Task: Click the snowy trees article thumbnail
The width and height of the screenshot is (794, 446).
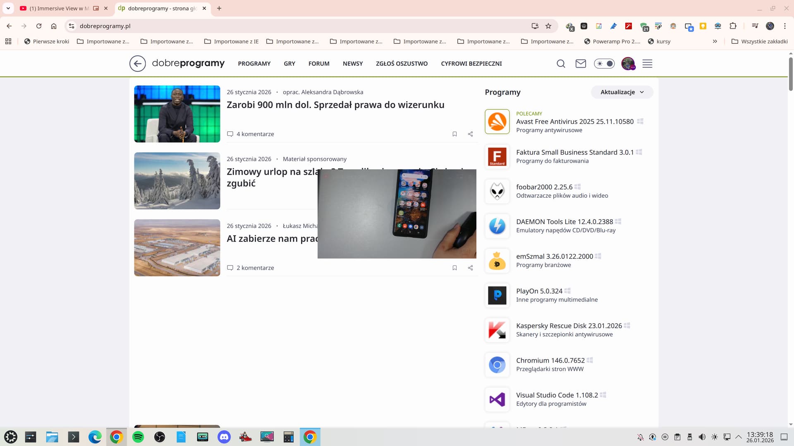Action: [177, 181]
